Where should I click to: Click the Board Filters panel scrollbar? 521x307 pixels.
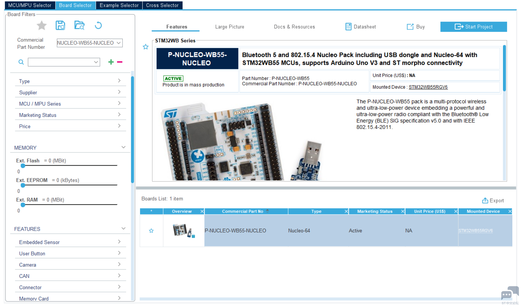(132, 129)
